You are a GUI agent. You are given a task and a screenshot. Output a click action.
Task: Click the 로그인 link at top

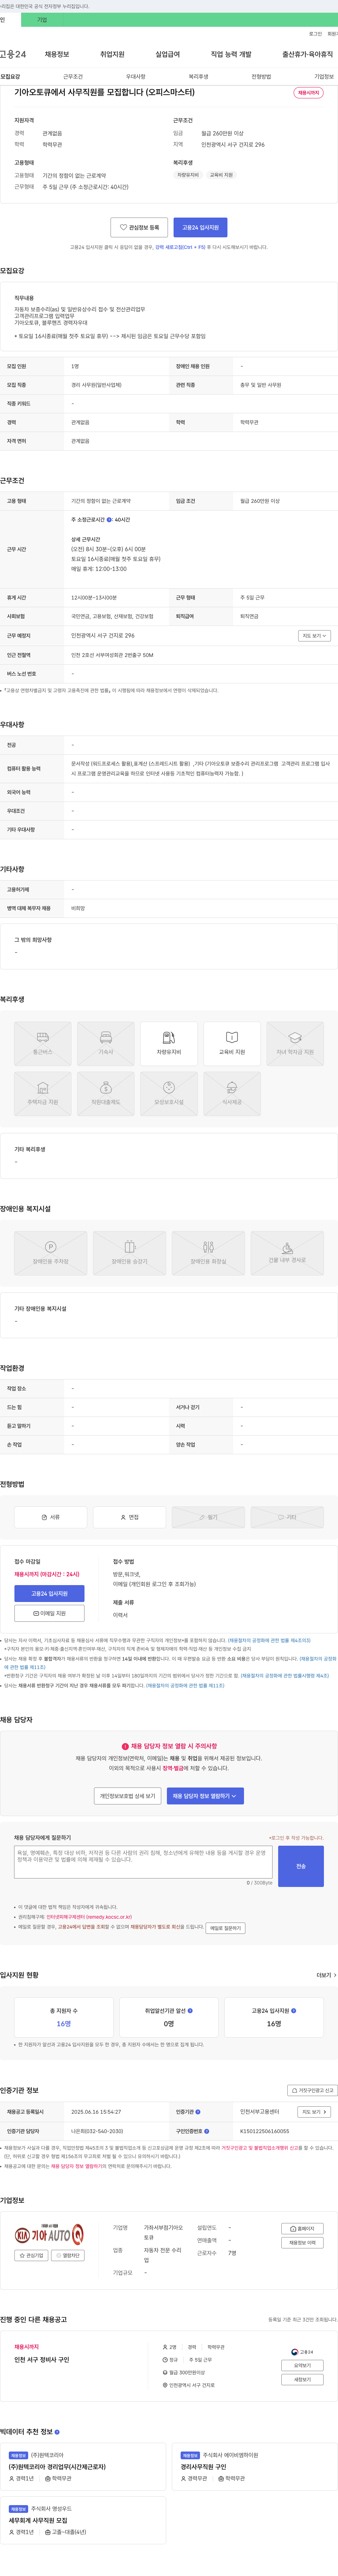(315, 34)
